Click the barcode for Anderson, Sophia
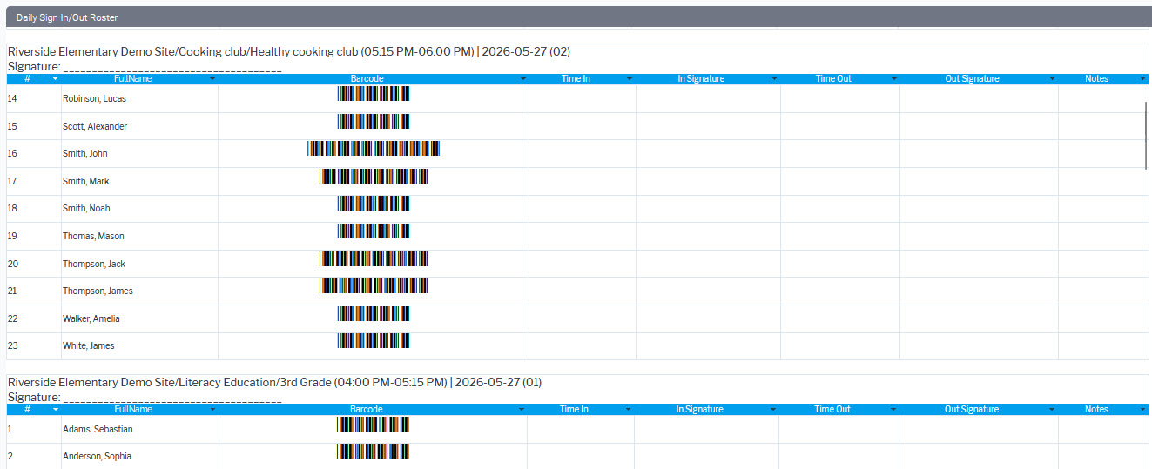The height and width of the screenshot is (469, 1152). tap(373, 452)
